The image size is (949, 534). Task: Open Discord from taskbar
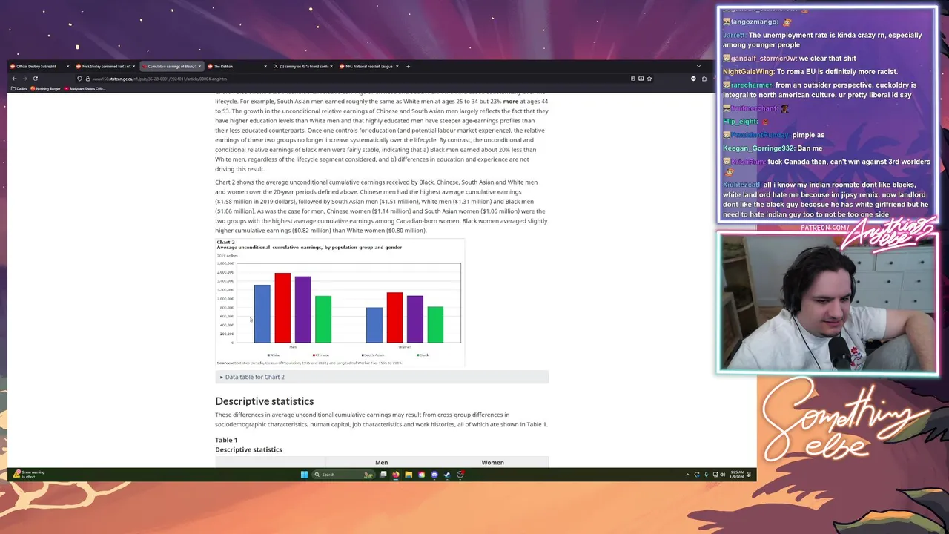pyautogui.click(x=434, y=475)
